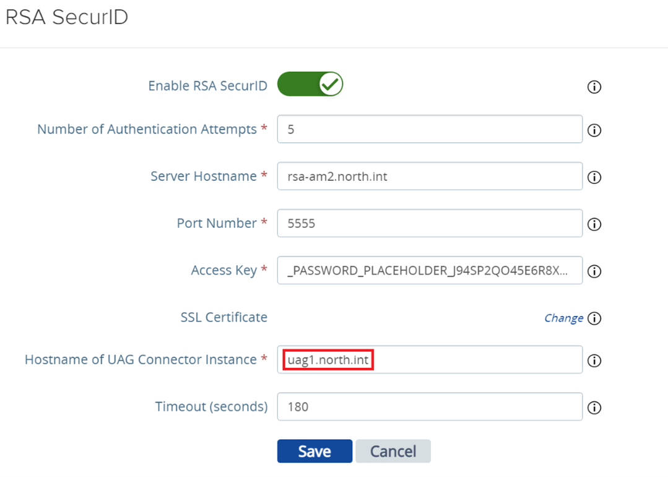Click the Server Hostname info icon
The image size is (668, 477).
(594, 177)
